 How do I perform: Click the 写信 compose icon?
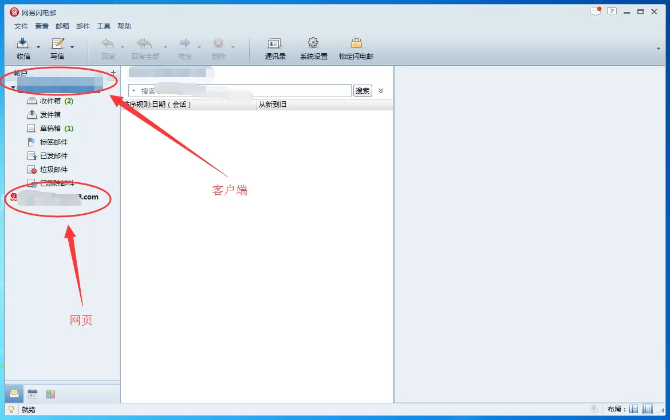tap(57, 43)
